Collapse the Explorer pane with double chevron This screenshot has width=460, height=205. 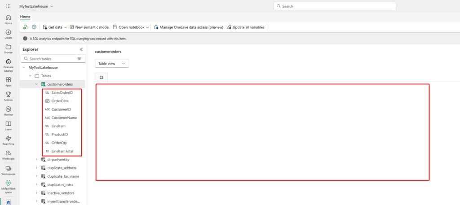click(81, 49)
